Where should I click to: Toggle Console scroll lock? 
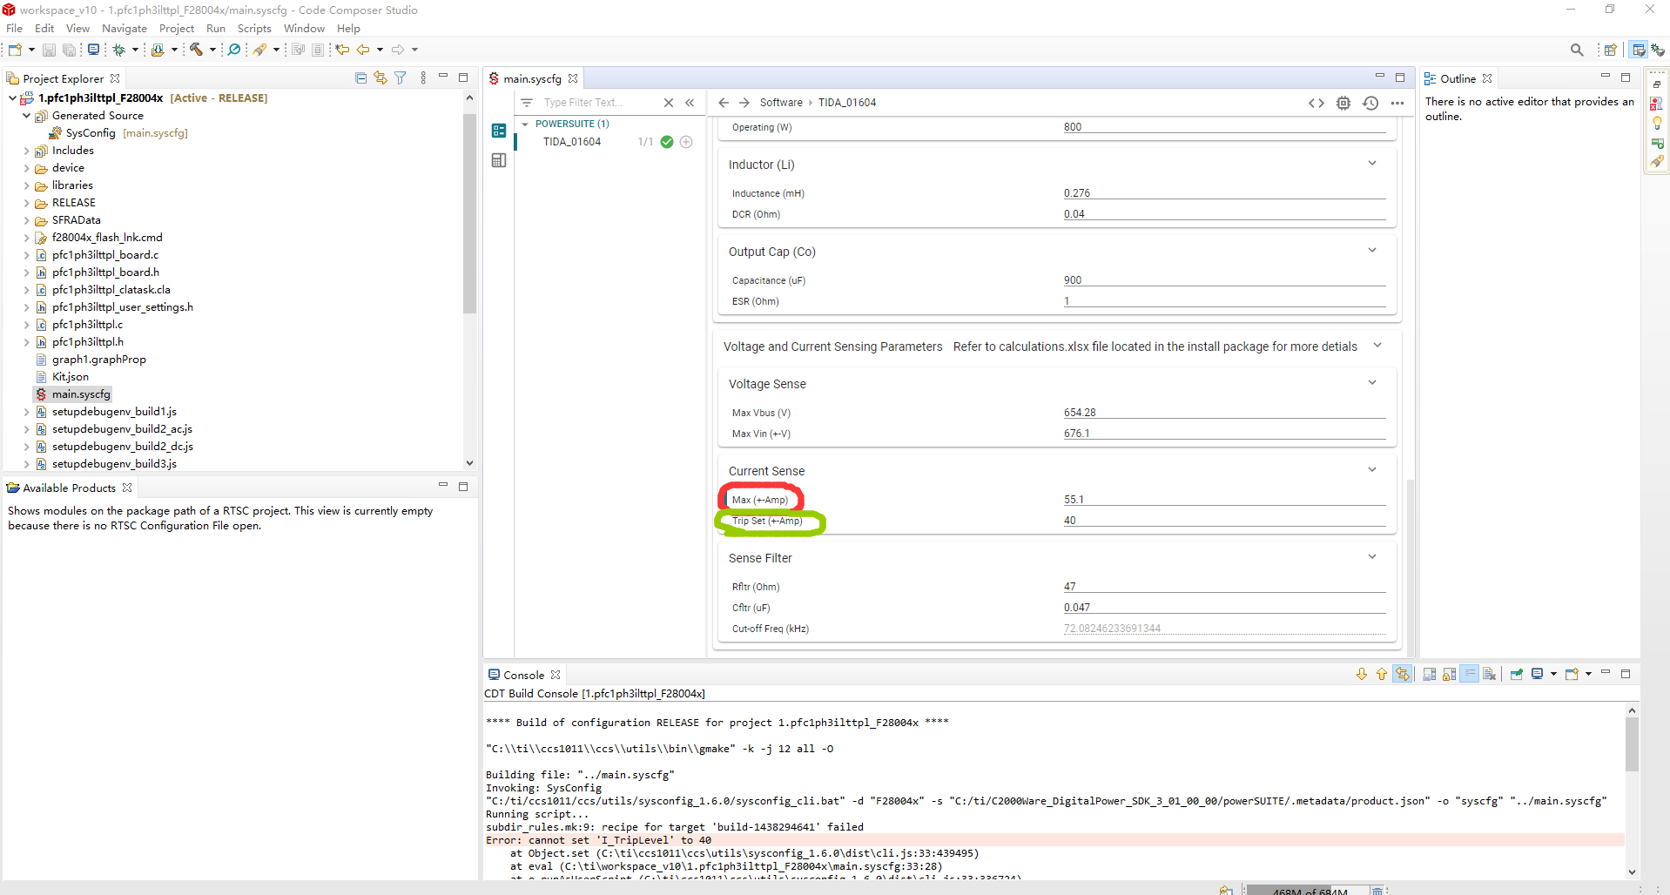pyautogui.click(x=1449, y=674)
